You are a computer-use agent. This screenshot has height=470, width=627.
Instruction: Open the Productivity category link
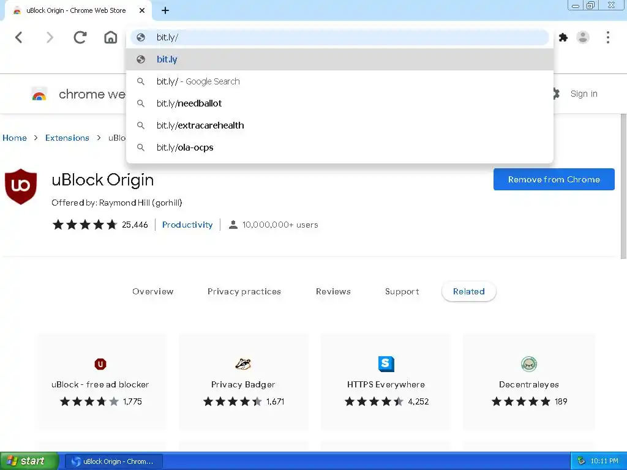[x=187, y=225]
